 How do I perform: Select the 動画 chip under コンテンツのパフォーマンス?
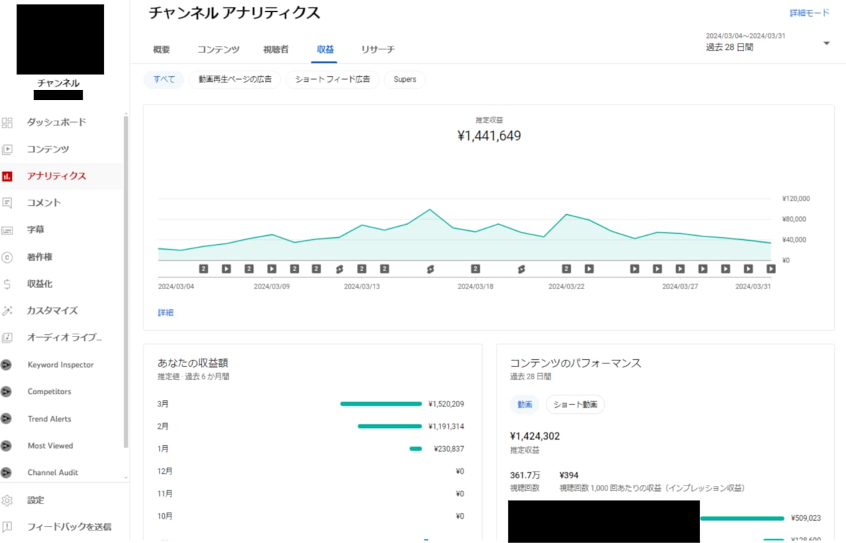click(x=525, y=404)
